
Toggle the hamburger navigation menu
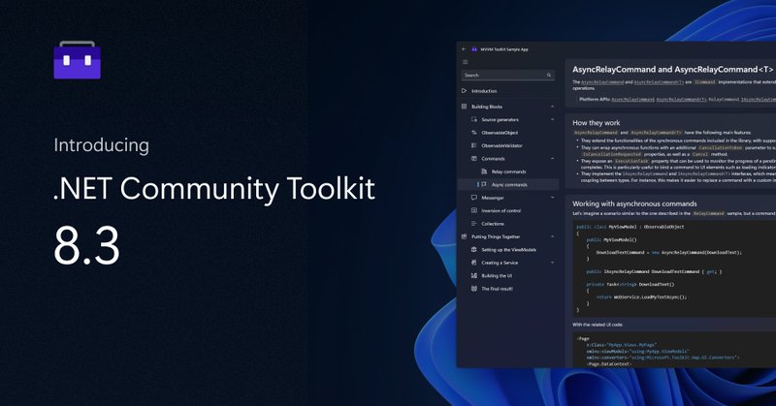click(465, 62)
